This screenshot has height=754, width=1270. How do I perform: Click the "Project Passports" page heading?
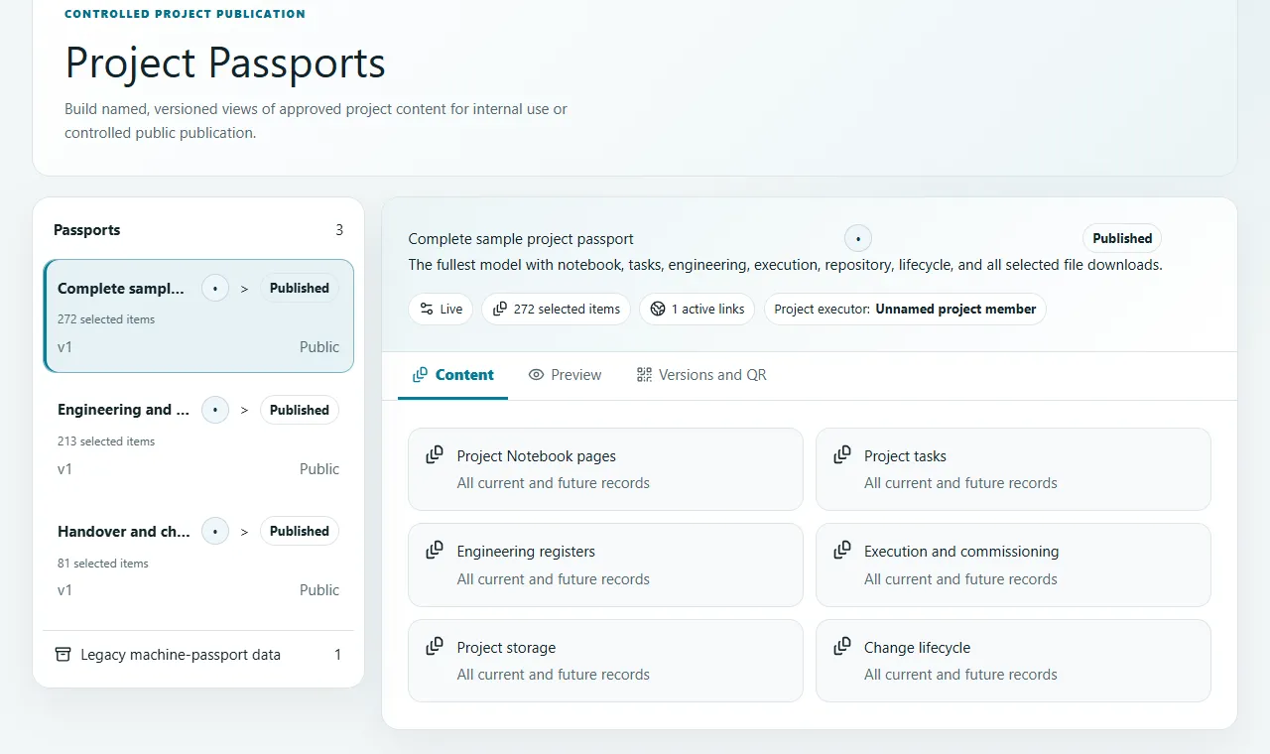(x=225, y=63)
